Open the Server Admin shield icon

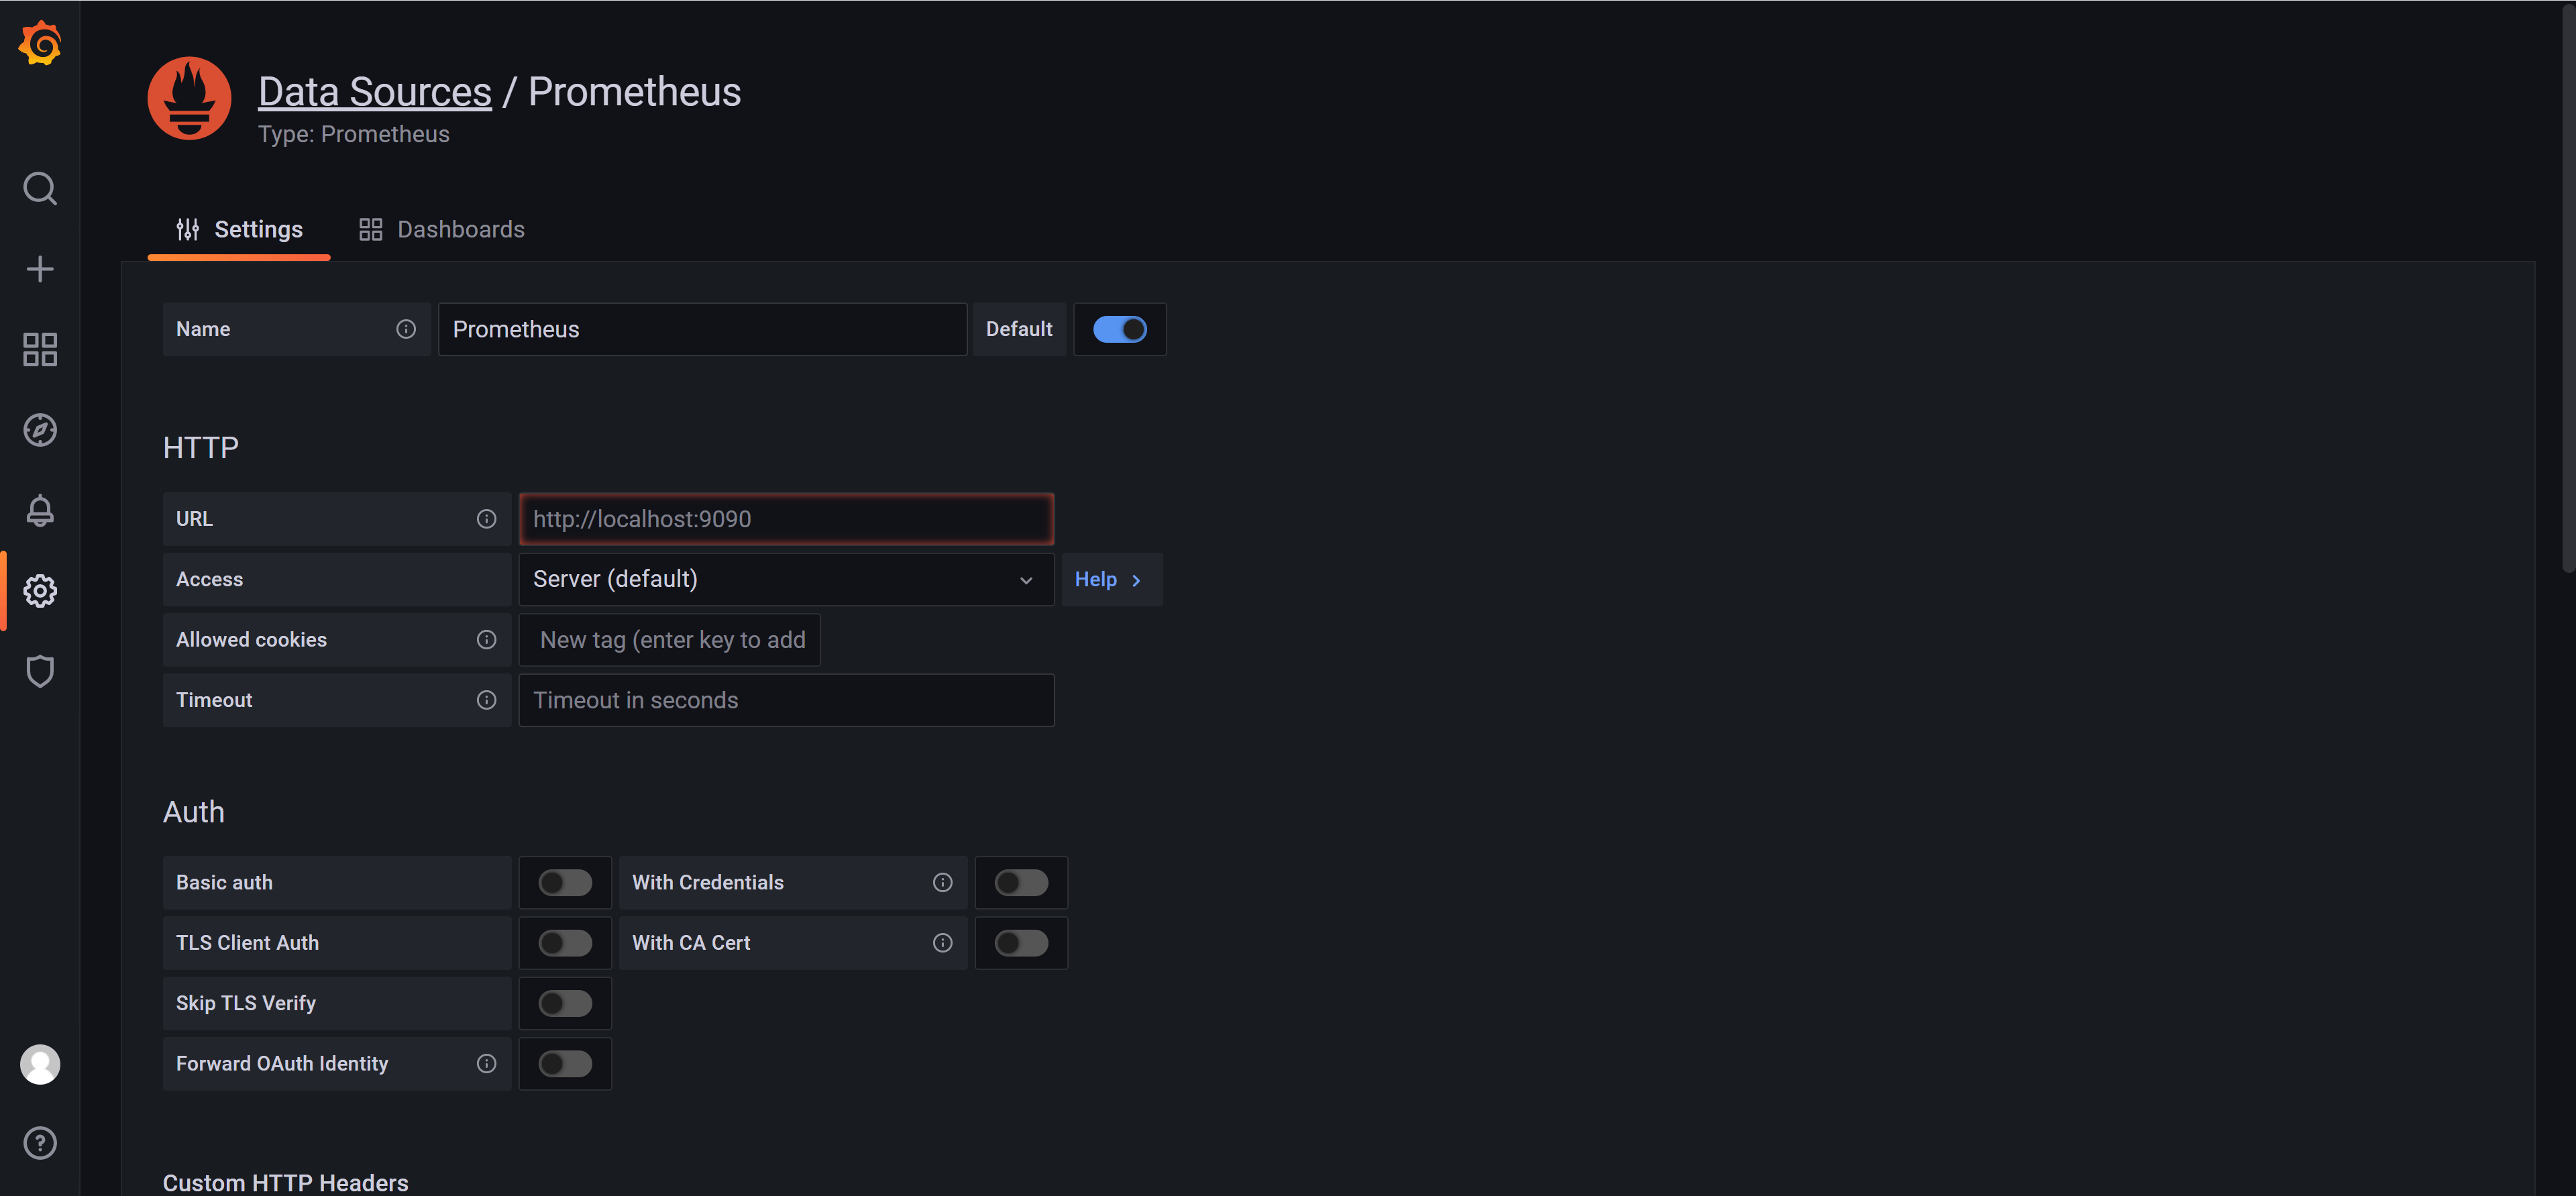click(x=40, y=671)
